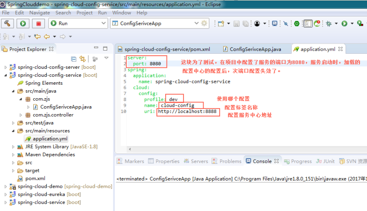Switch to the Problems view tab
Image resolution: width=367 pixels, height=211 pixels.
[x=227, y=161]
